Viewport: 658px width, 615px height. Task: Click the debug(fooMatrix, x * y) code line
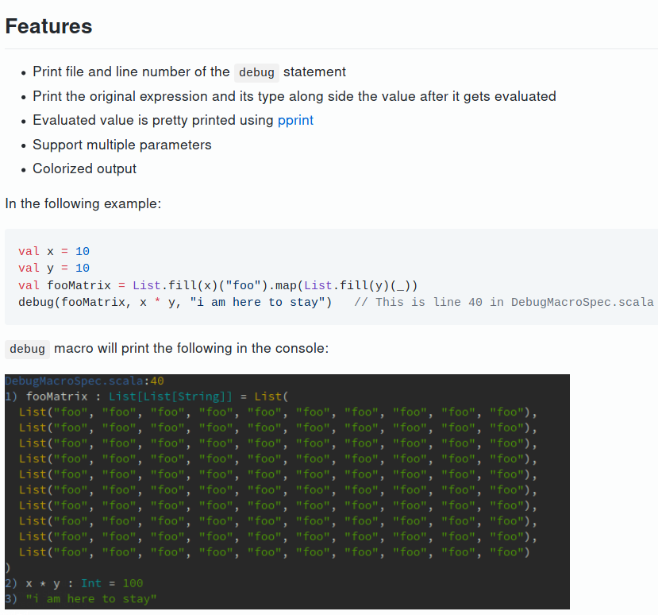(175, 302)
